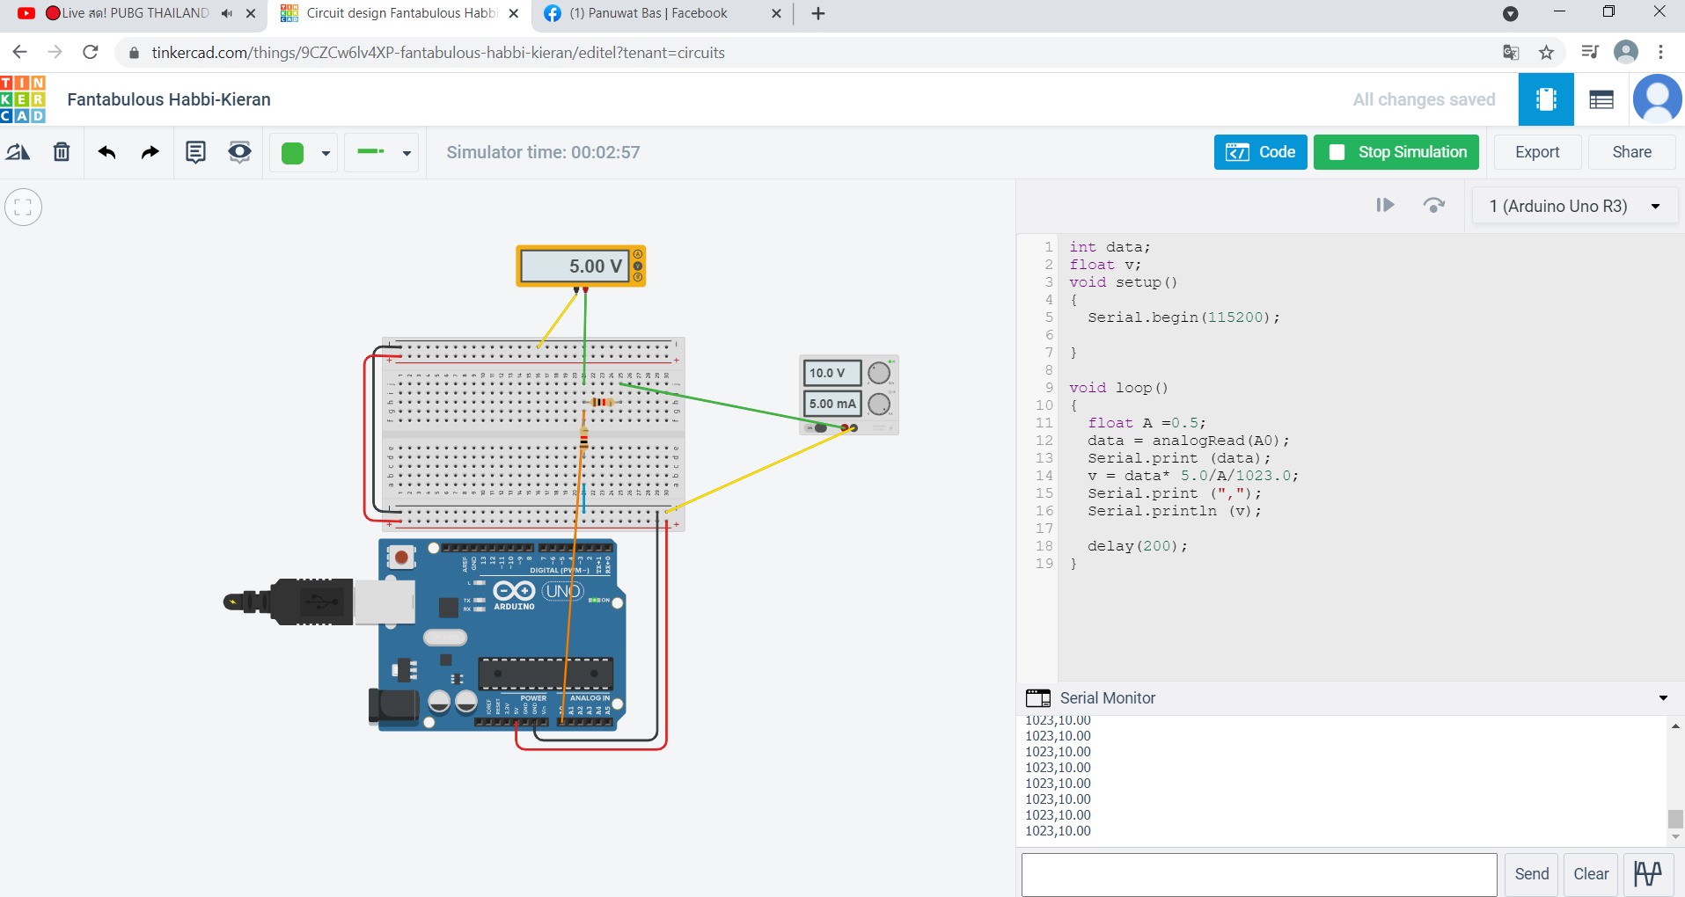The width and height of the screenshot is (1685, 897).
Task: Click the Arduino reset button
Action: 402,557
